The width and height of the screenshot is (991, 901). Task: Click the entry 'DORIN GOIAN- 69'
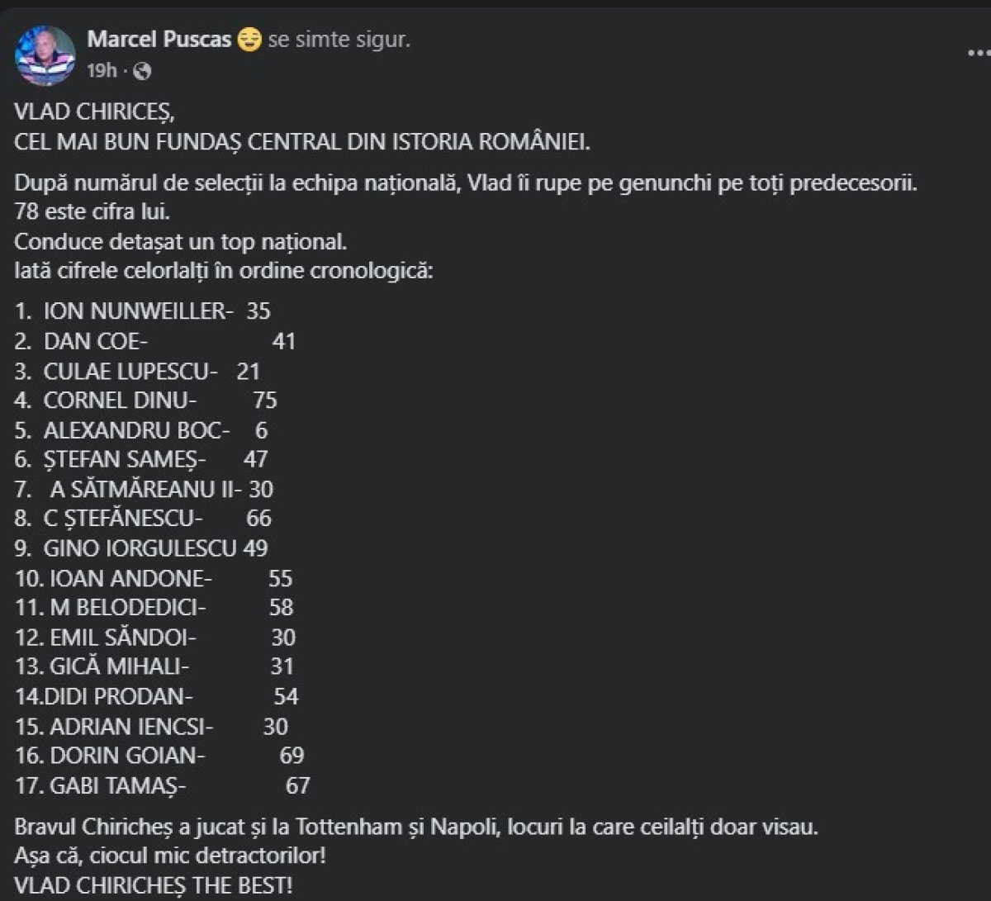(x=157, y=756)
